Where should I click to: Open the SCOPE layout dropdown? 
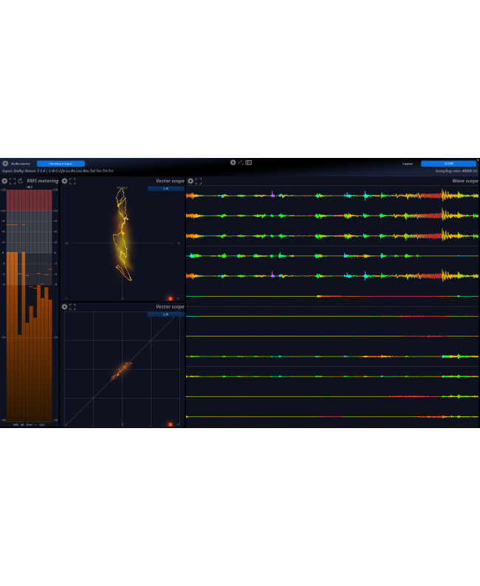(x=448, y=164)
